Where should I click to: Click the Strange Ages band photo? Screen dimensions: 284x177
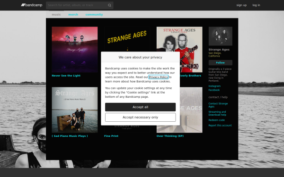point(221,36)
